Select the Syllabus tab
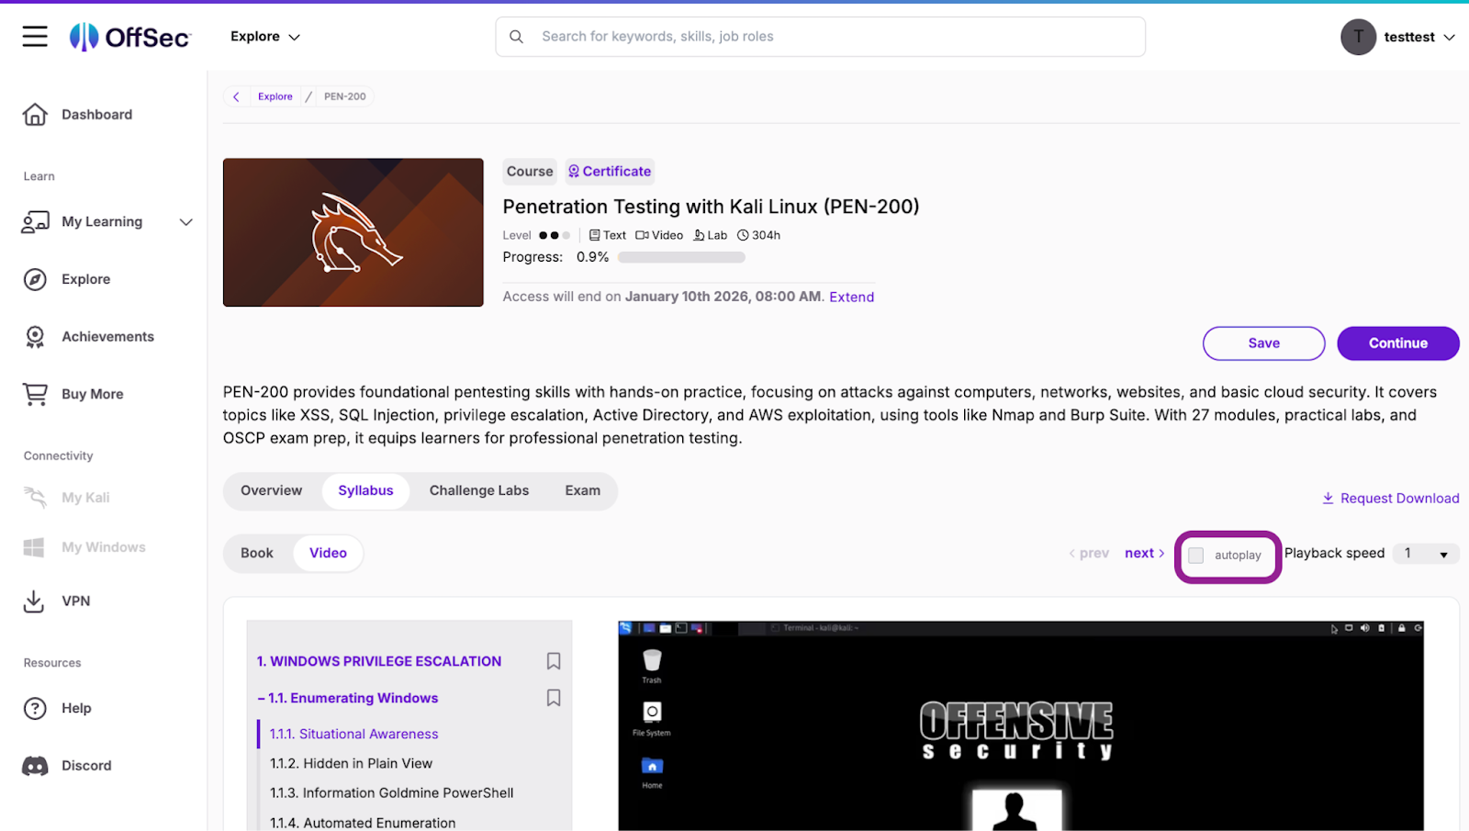Screen dimensions: 1469x831 tap(365, 490)
